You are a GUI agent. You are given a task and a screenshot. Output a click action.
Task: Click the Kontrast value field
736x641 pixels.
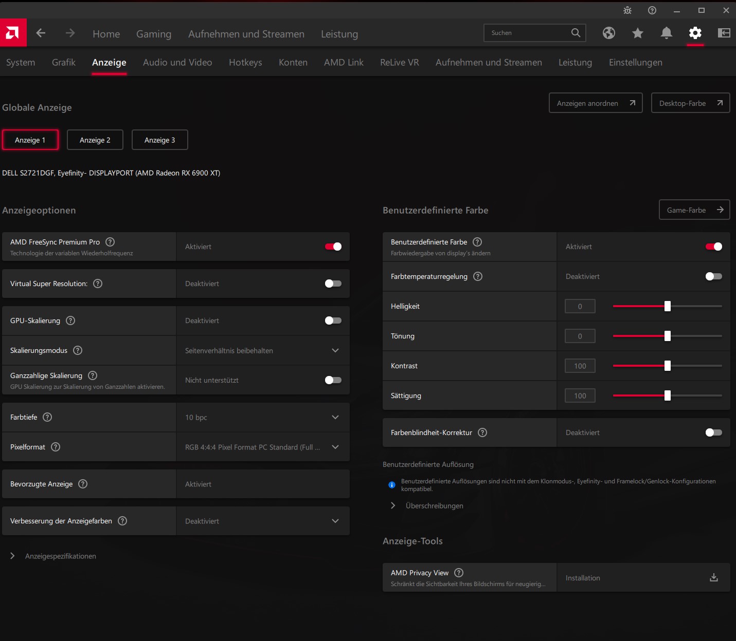(x=580, y=366)
